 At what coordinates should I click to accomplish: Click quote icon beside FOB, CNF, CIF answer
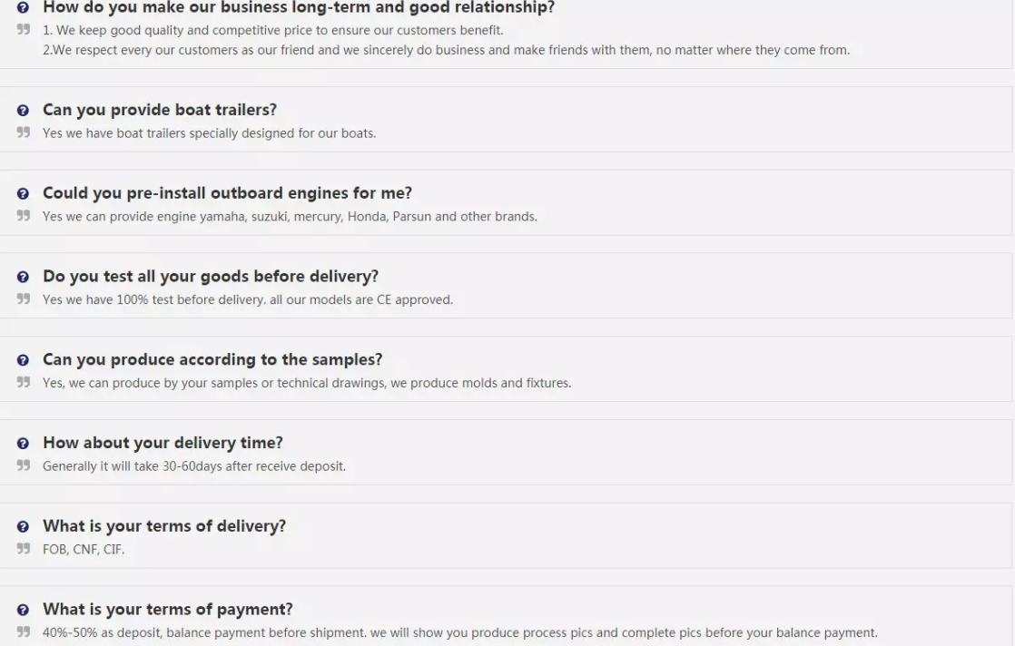tap(24, 549)
